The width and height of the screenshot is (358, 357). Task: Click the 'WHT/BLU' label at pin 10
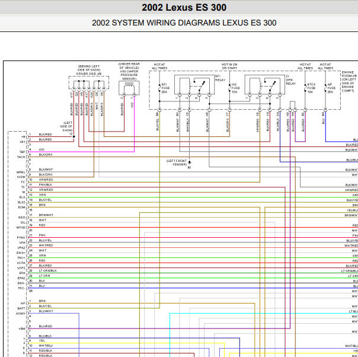tap(46, 346)
